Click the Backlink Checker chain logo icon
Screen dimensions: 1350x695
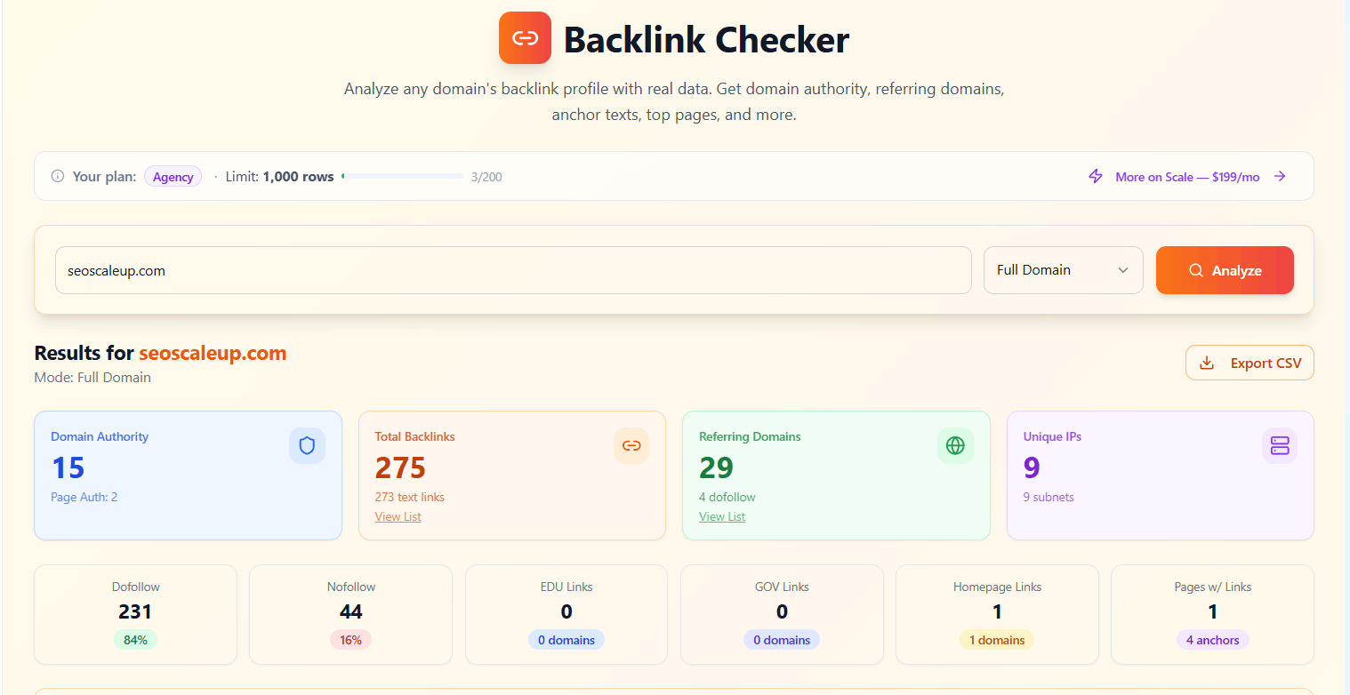coord(525,37)
